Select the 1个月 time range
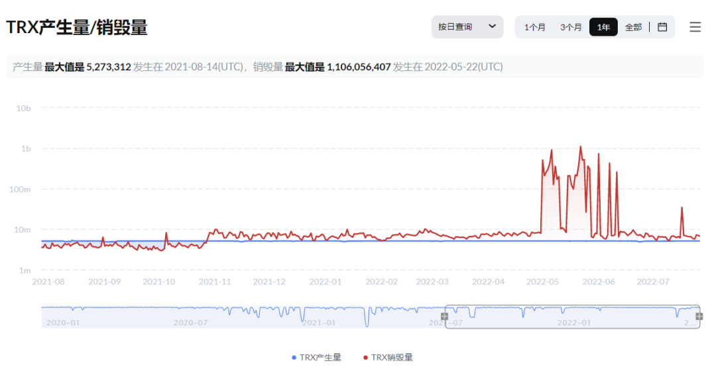This screenshot has width=716, height=381. [535, 27]
